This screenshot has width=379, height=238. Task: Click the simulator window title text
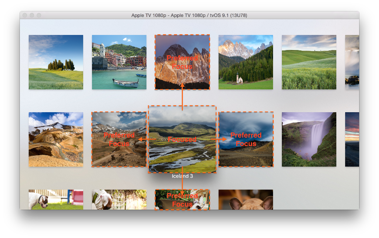[x=189, y=15]
